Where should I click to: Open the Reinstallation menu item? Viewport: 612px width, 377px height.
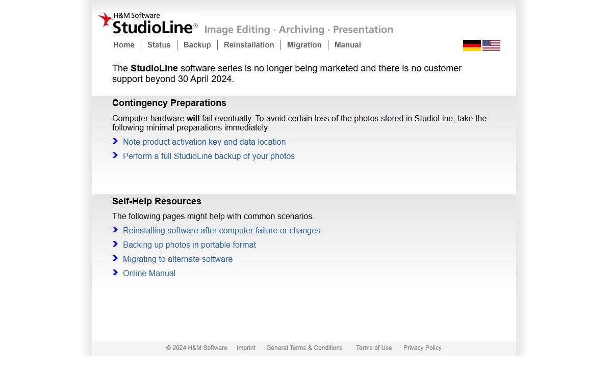point(249,45)
